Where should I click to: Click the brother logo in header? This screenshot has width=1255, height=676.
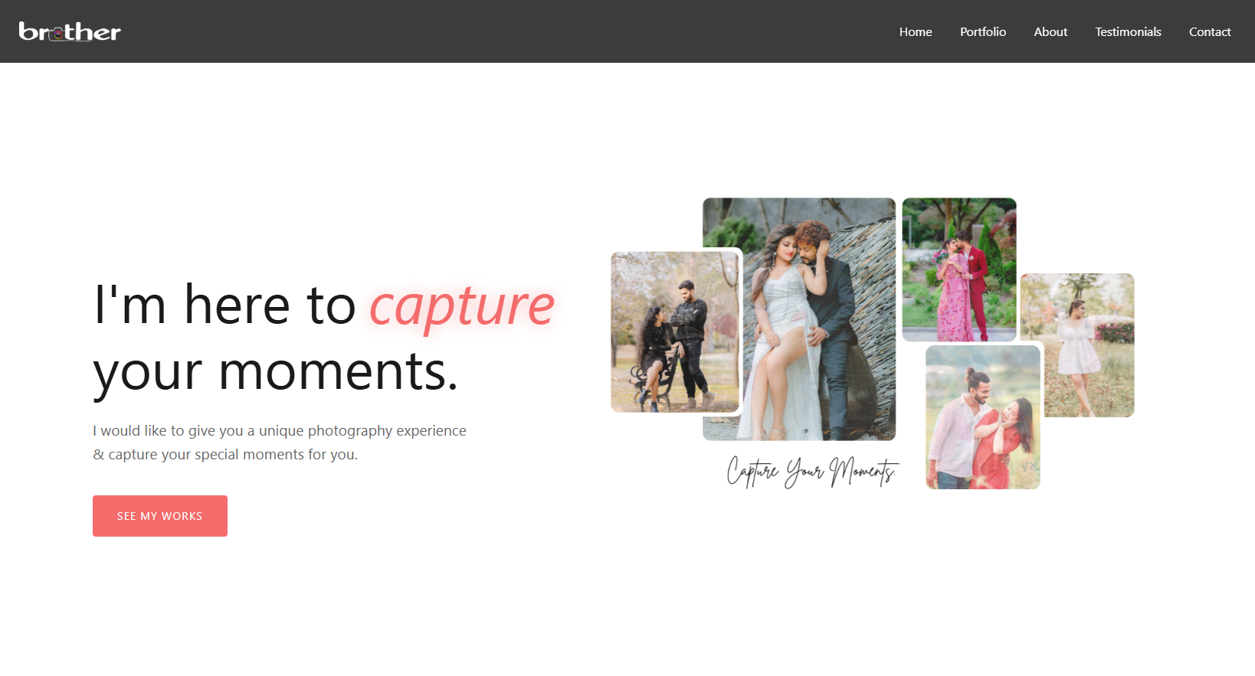click(x=70, y=31)
